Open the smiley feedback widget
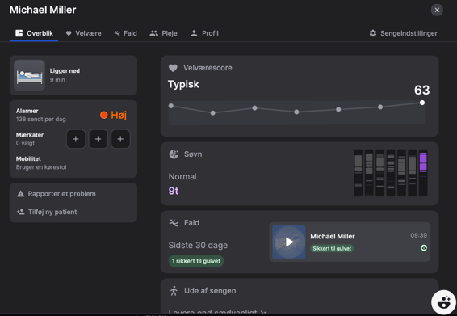457x316 pixels. pyautogui.click(x=443, y=302)
